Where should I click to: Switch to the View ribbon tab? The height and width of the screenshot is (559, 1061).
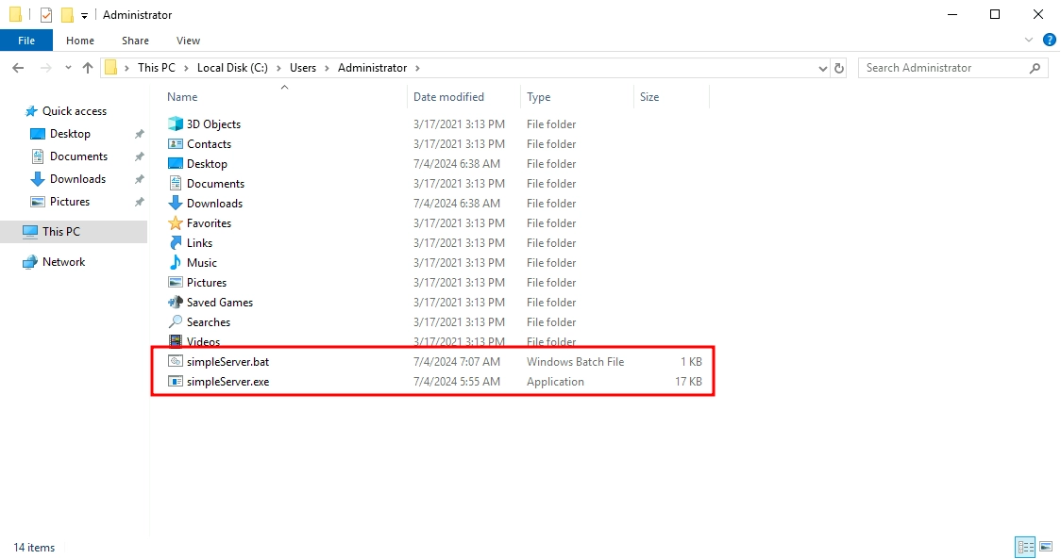pos(188,41)
